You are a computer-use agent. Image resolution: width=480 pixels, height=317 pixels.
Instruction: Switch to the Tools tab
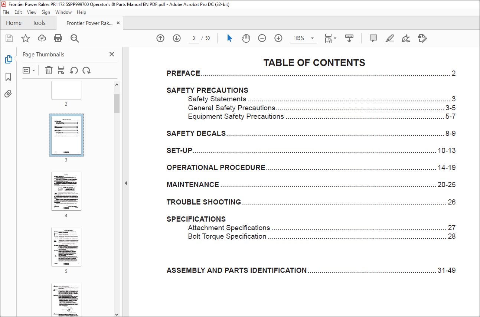39,23
